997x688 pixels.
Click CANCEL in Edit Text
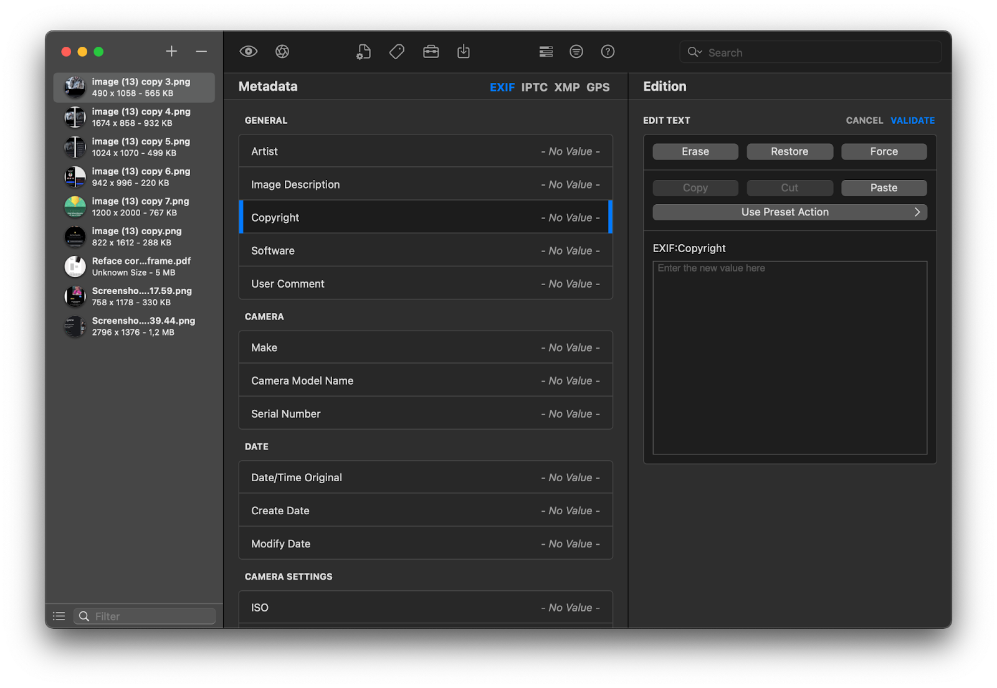pos(864,121)
